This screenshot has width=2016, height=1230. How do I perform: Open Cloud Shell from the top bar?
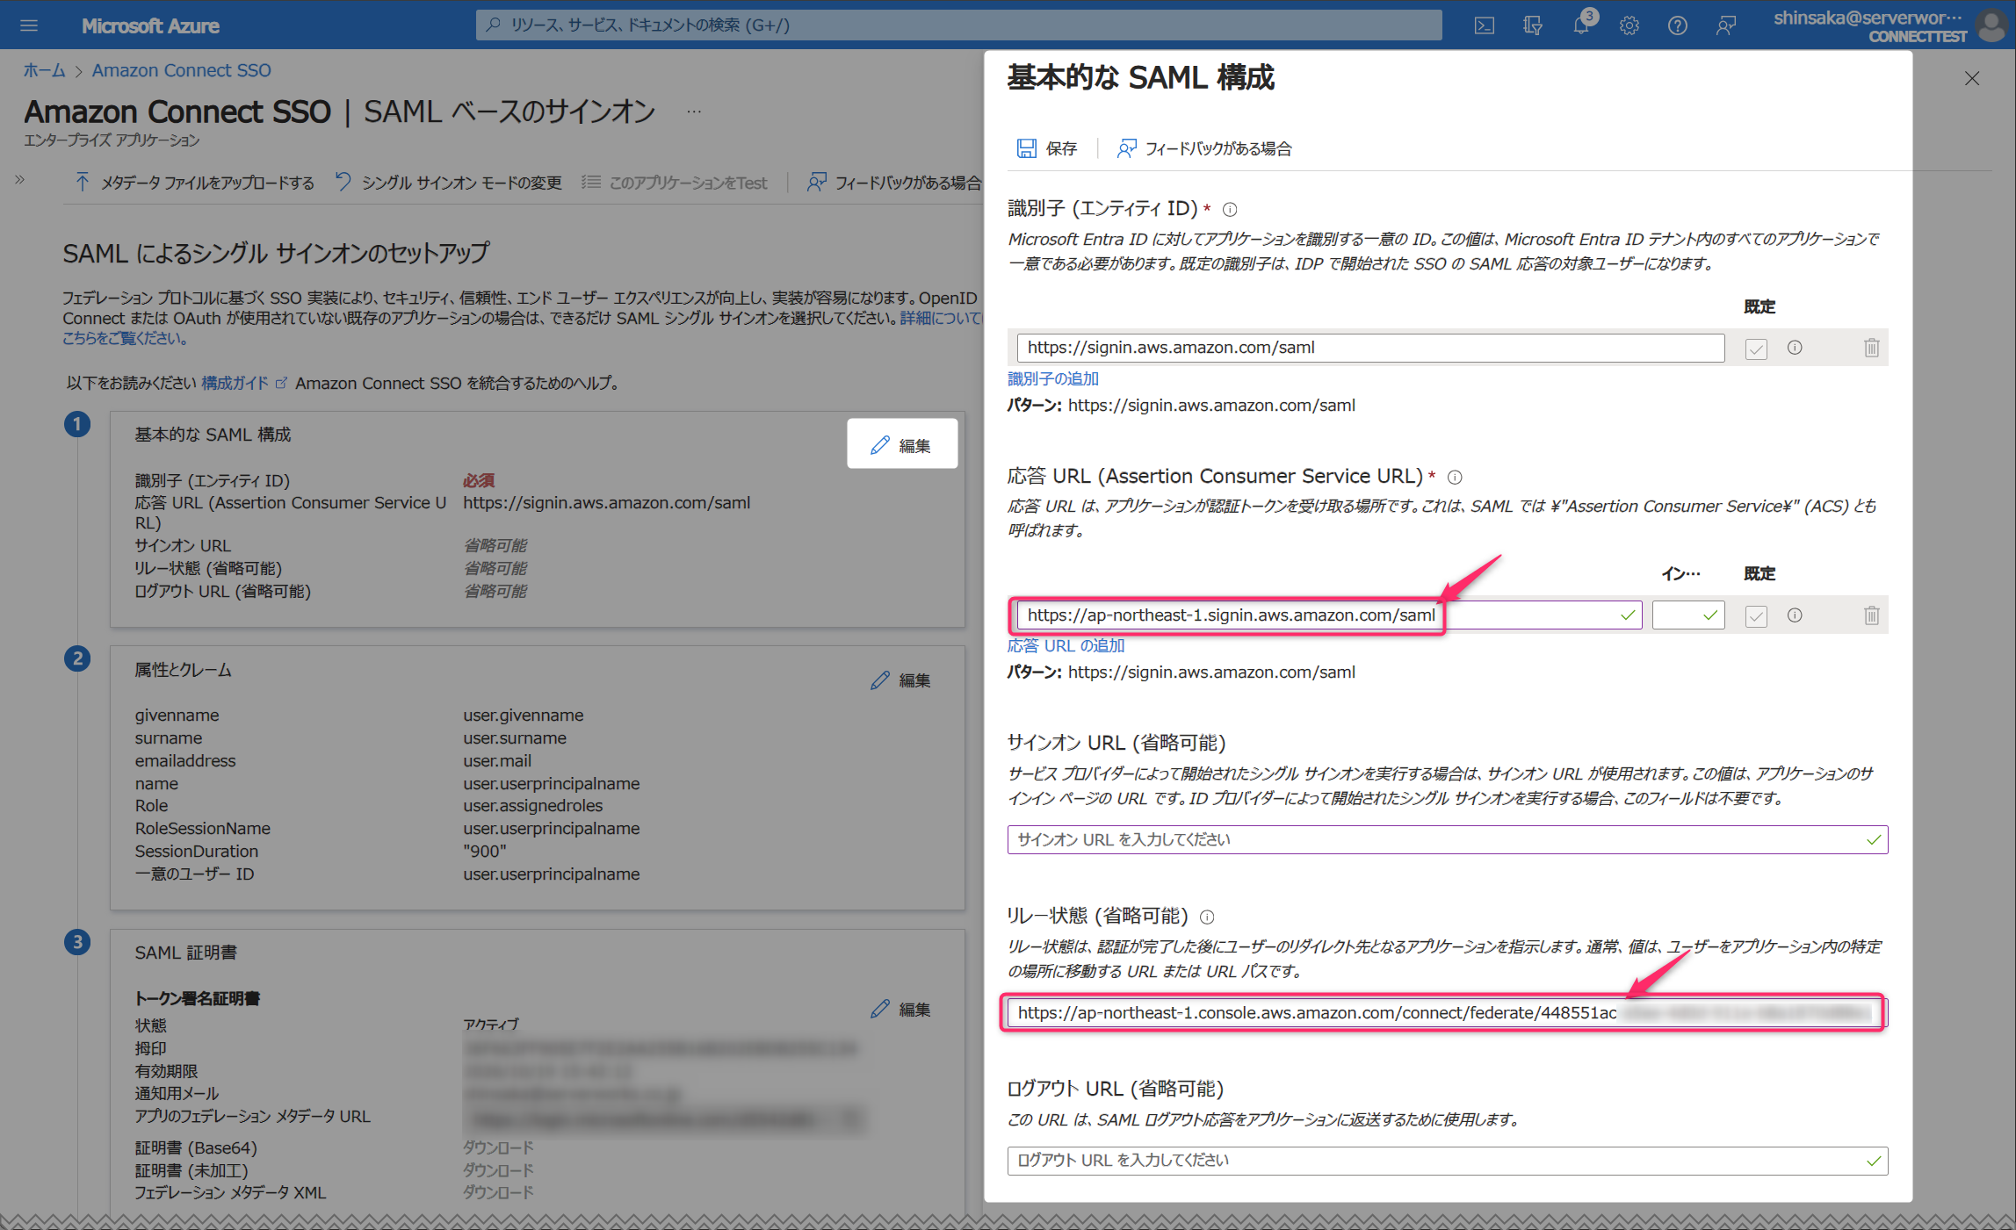(x=1485, y=25)
